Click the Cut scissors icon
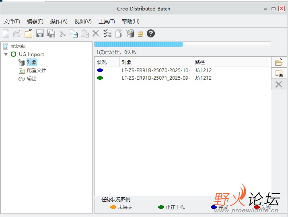Image resolution: width=288 pixels, height=217 pixels. [x=62, y=34]
